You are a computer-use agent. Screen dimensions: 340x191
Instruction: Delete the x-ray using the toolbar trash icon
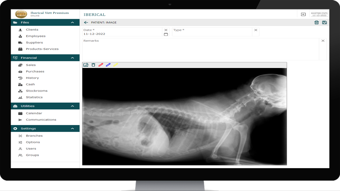pos(93,65)
